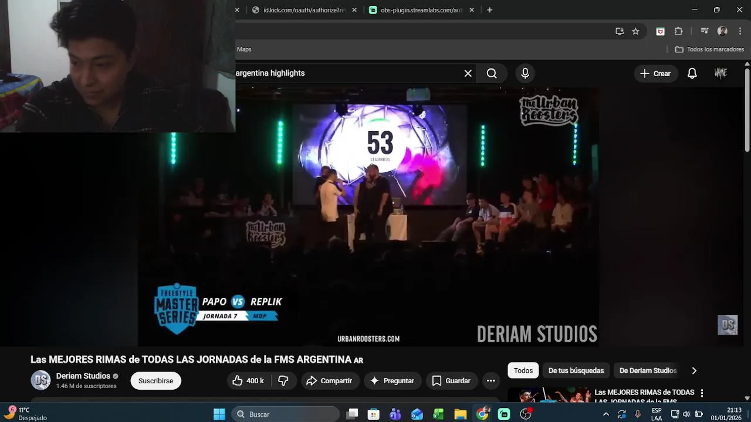Click the 1.46 M de suscriptores text
This screenshot has width=751, height=422.
(x=86, y=386)
